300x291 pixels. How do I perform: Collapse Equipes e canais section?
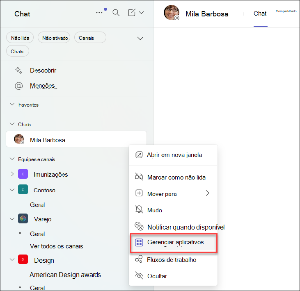pyautogui.click(x=12, y=159)
